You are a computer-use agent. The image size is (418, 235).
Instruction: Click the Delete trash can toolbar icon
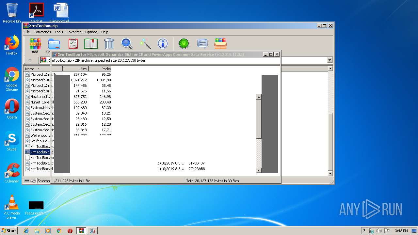coord(109,44)
